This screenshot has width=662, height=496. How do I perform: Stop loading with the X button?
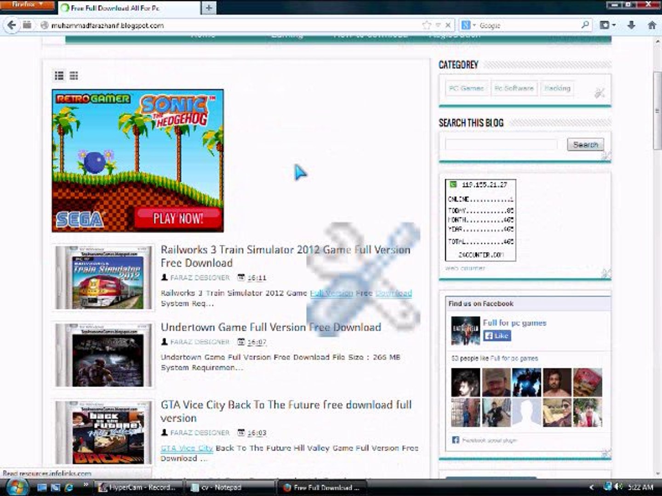(x=448, y=25)
